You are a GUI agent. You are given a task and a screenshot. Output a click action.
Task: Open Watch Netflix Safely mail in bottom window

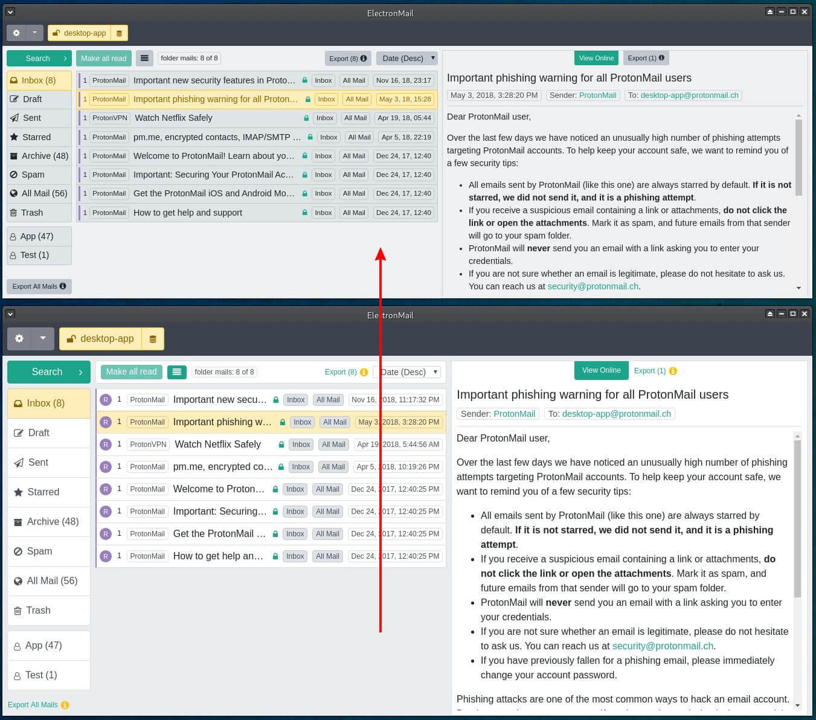[x=271, y=445]
